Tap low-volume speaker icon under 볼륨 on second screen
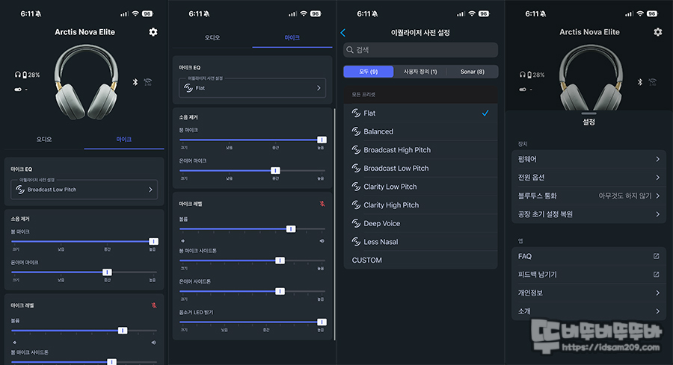This screenshot has height=365, width=673. (183, 241)
